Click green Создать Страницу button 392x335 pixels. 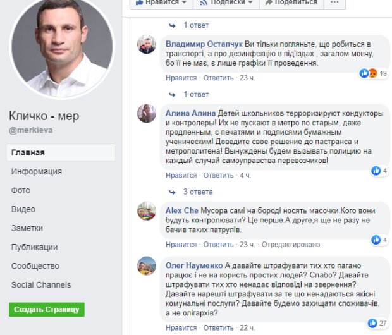(x=47, y=310)
